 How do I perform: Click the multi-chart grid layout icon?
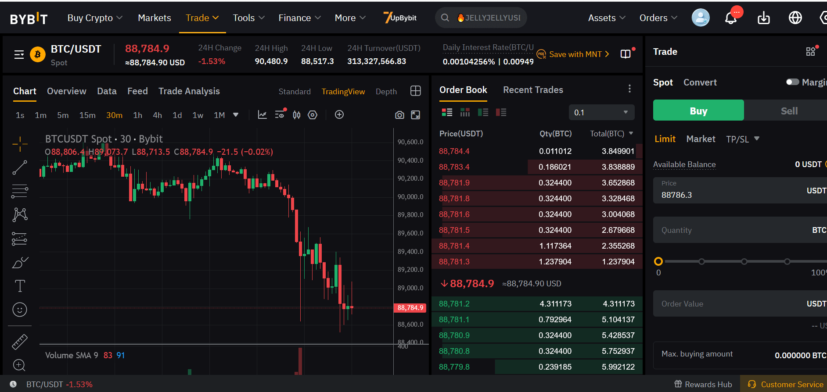click(415, 91)
